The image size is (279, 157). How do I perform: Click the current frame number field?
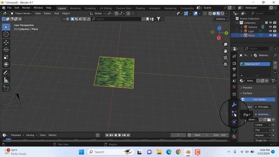click(x=178, y=135)
